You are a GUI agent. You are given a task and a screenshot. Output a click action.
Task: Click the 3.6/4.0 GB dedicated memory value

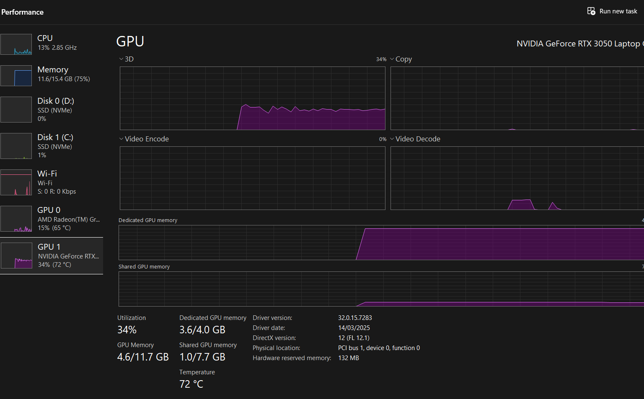pos(202,330)
